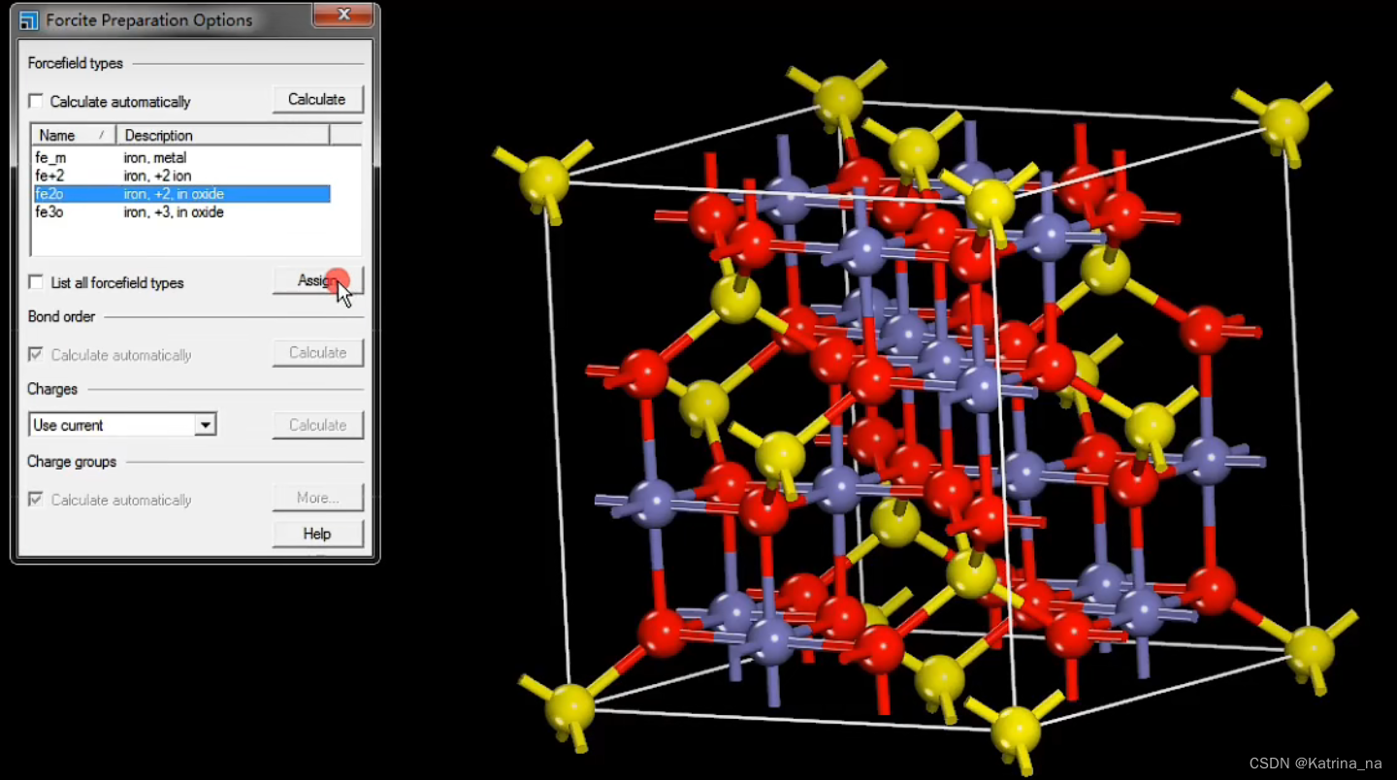
Task: Toggle Calculate automatically under Bond order
Action: (x=36, y=355)
